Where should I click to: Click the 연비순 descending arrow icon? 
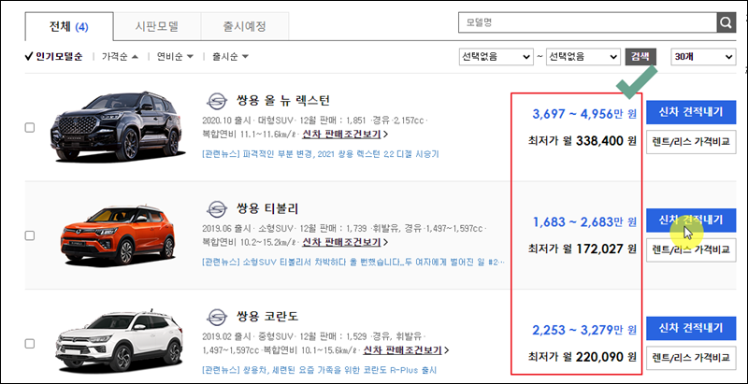[190, 57]
